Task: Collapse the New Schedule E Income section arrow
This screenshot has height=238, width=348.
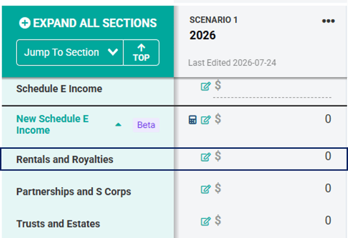Action: tap(118, 125)
